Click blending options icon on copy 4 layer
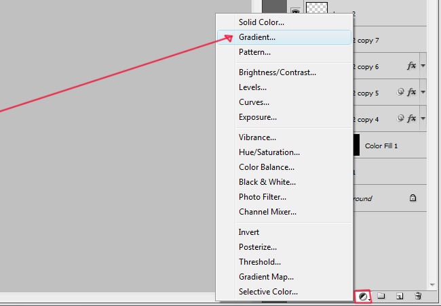441x306 pixels. (400, 118)
